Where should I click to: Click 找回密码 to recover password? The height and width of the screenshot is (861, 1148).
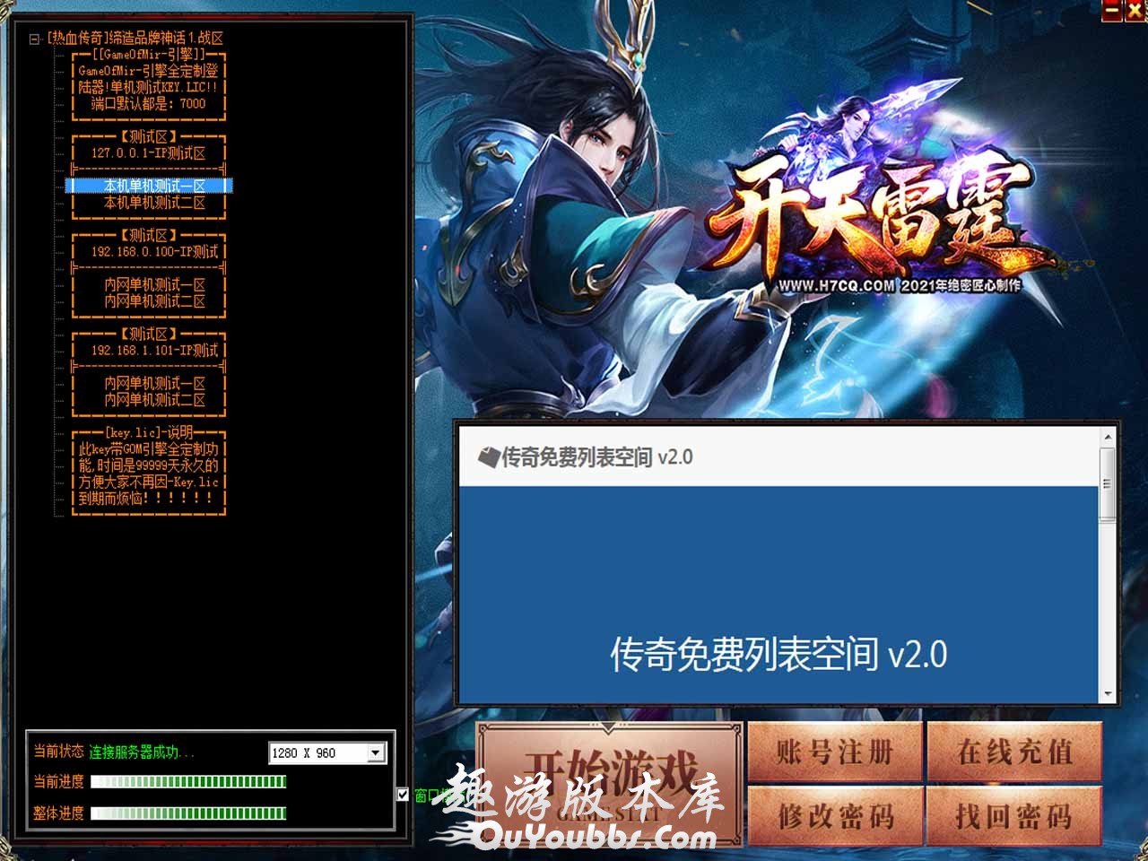click(x=1013, y=816)
